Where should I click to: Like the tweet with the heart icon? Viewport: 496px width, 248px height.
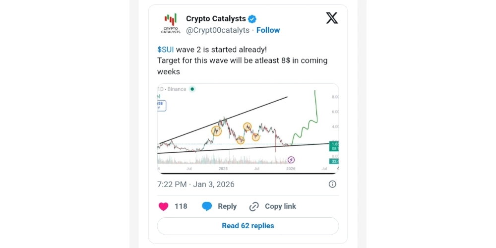point(164,206)
